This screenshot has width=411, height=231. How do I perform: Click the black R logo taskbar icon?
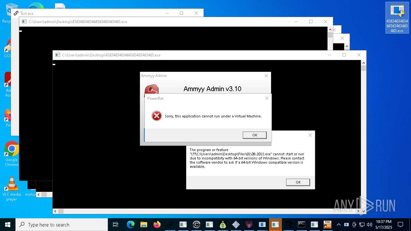point(288,225)
